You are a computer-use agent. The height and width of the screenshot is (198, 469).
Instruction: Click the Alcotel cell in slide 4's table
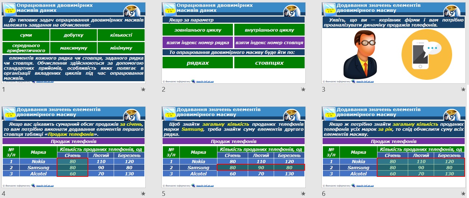pyautogui.click(x=38, y=174)
